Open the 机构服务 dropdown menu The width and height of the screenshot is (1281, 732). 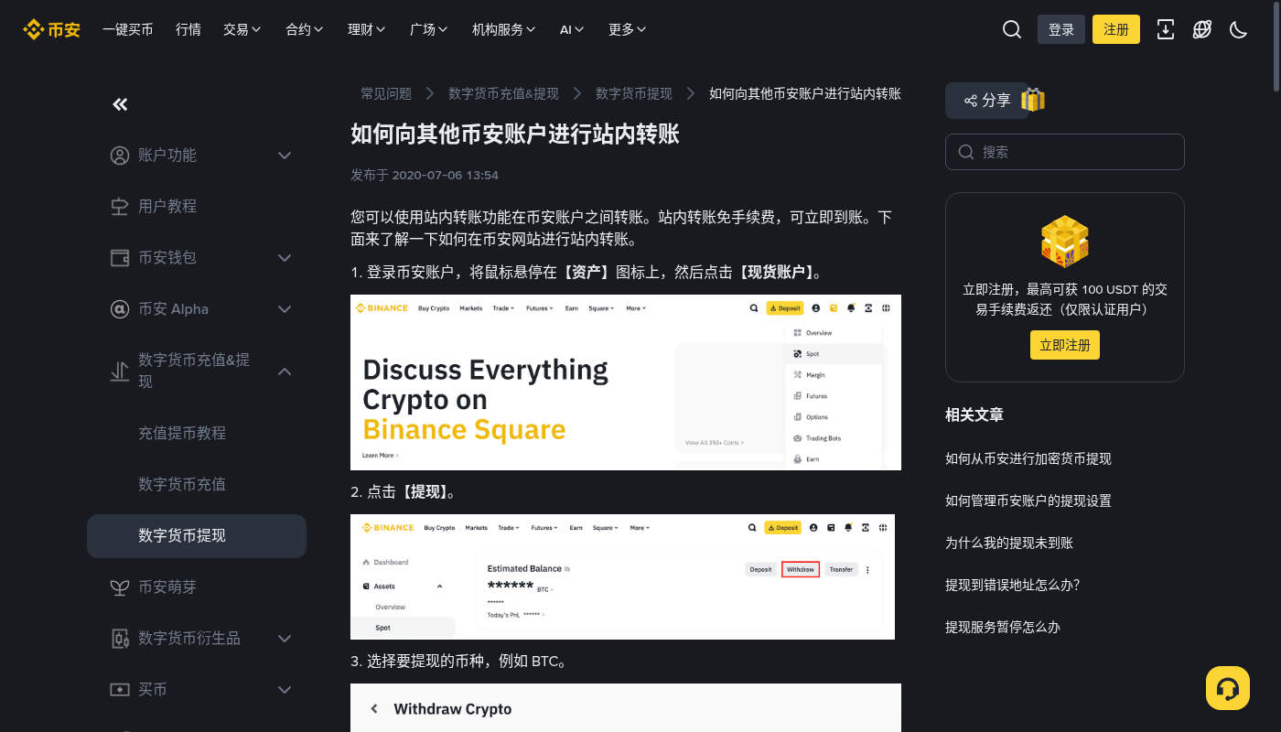click(504, 29)
